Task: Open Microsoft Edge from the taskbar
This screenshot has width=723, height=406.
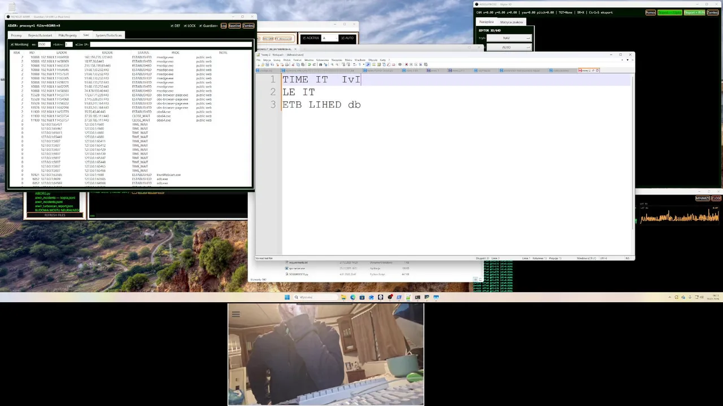Action: [x=353, y=297]
